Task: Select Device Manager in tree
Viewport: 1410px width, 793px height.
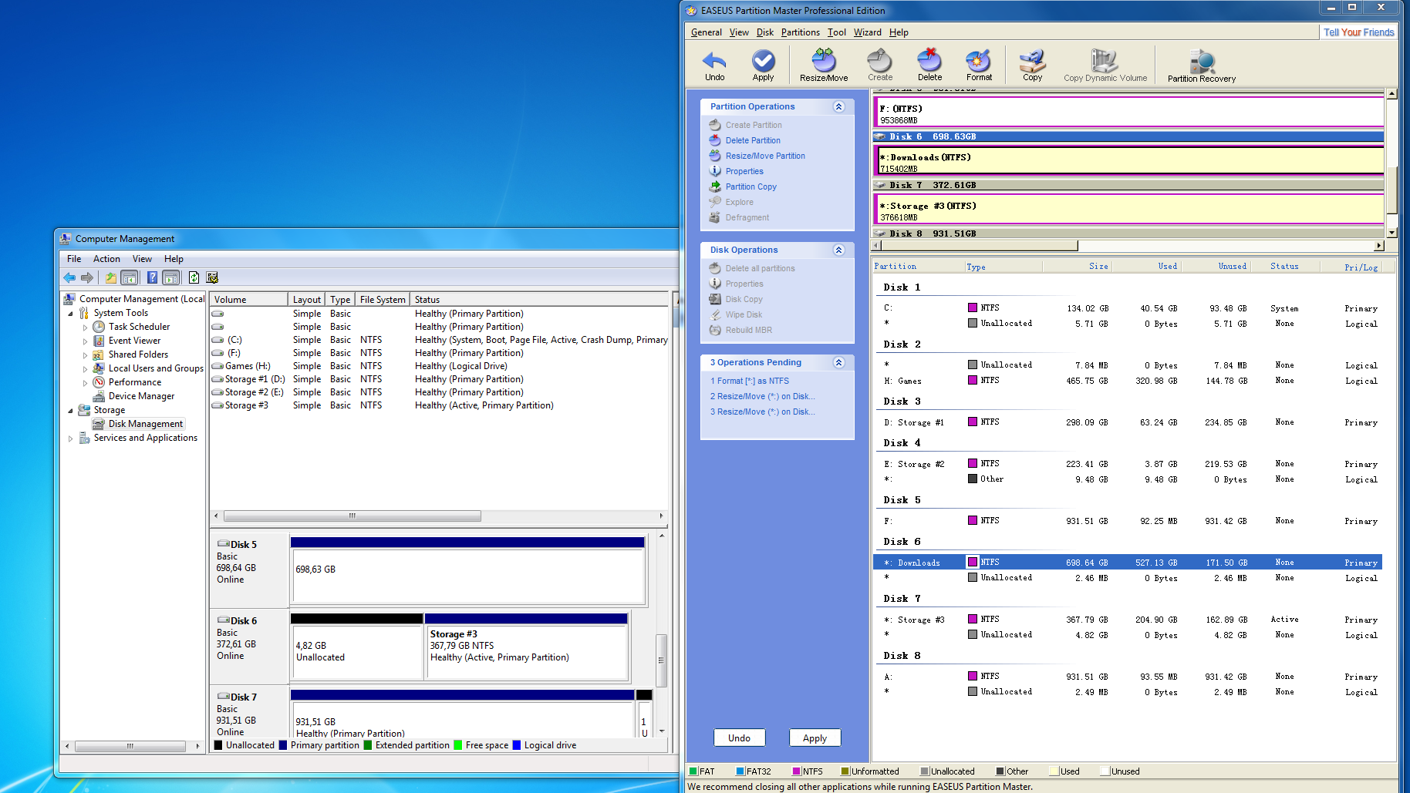Action: click(141, 396)
